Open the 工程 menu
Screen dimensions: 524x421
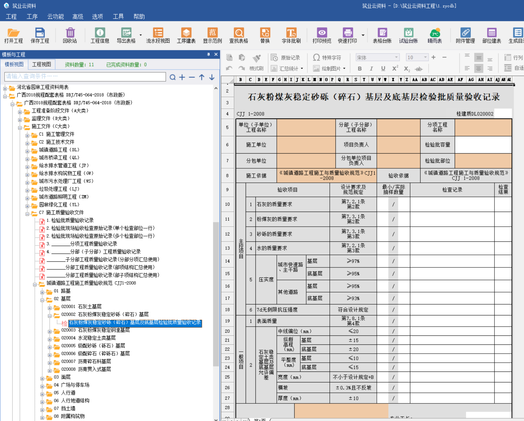(x=11, y=17)
